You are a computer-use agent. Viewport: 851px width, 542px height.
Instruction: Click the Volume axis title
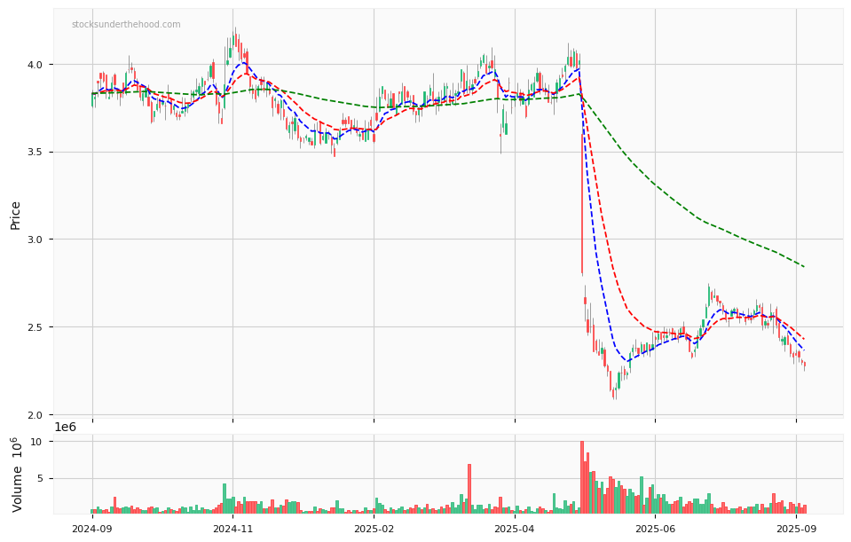point(17,475)
